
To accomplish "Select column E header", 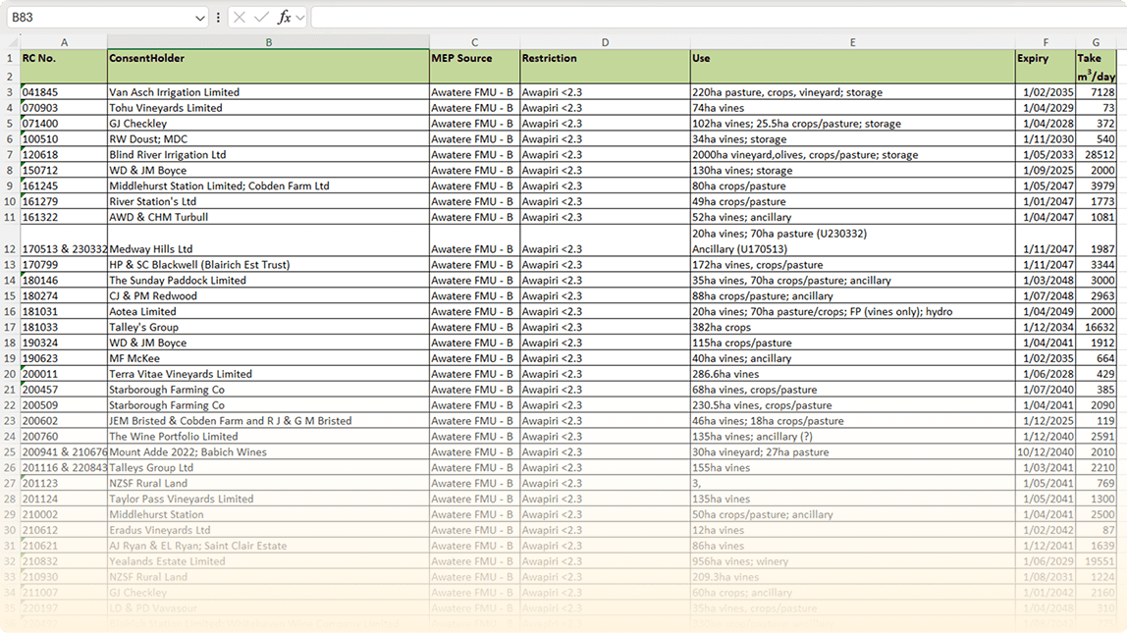I will [x=852, y=42].
